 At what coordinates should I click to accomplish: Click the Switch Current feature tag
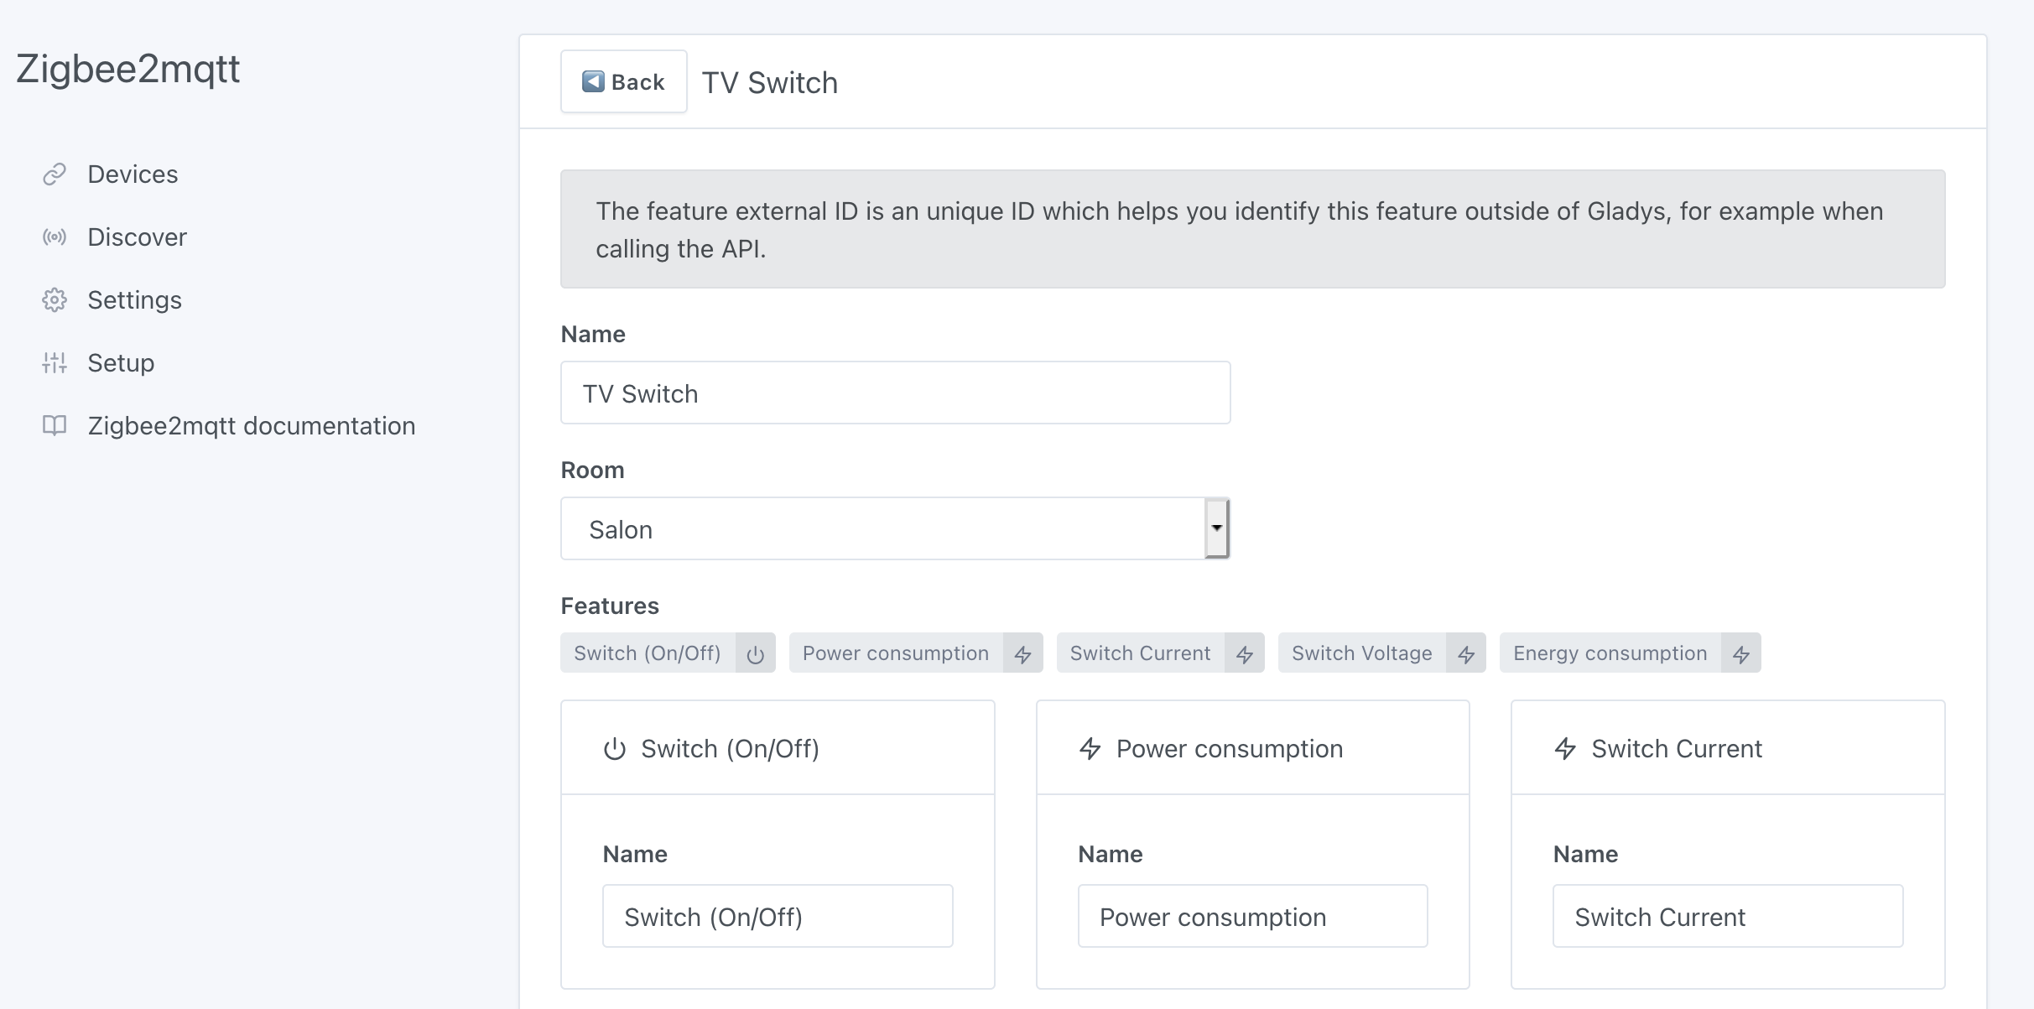coord(1140,653)
